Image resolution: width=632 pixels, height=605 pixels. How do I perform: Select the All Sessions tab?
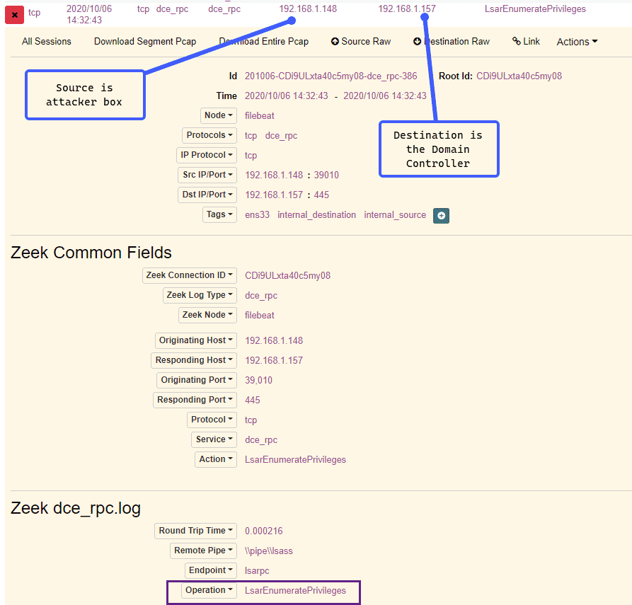pyautogui.click(x=47, y=42)
